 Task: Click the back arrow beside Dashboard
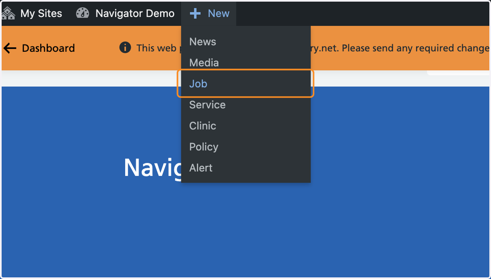point(10,48)
